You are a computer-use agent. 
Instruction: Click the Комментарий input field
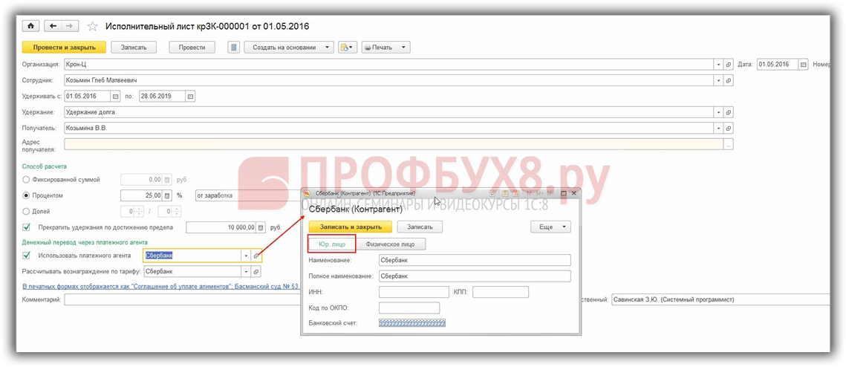pos(181,299)
